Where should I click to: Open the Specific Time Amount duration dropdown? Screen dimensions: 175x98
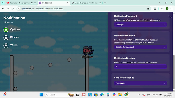141,47
